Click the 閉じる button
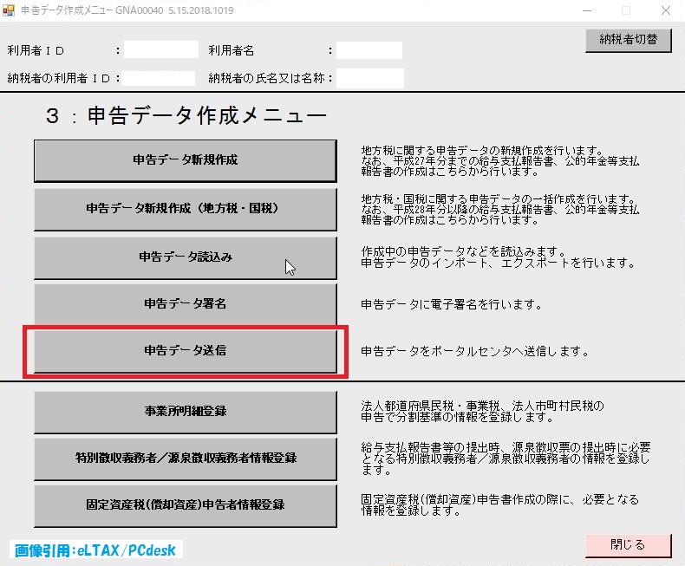This screenshot has width=685, height=566. (629, 545)
